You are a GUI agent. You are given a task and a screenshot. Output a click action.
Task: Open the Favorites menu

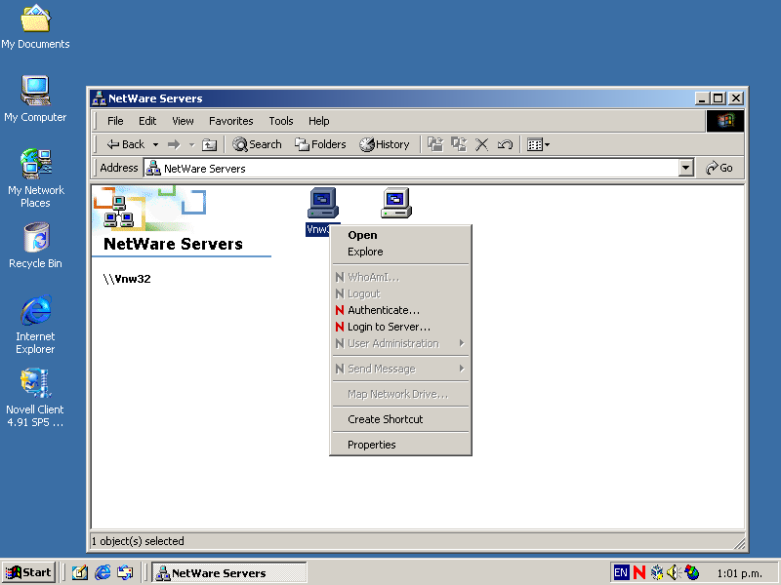pyautogui.click(x=231, y=121)
